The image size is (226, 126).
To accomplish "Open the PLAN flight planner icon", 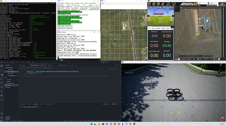I will (x=154, y=4).
